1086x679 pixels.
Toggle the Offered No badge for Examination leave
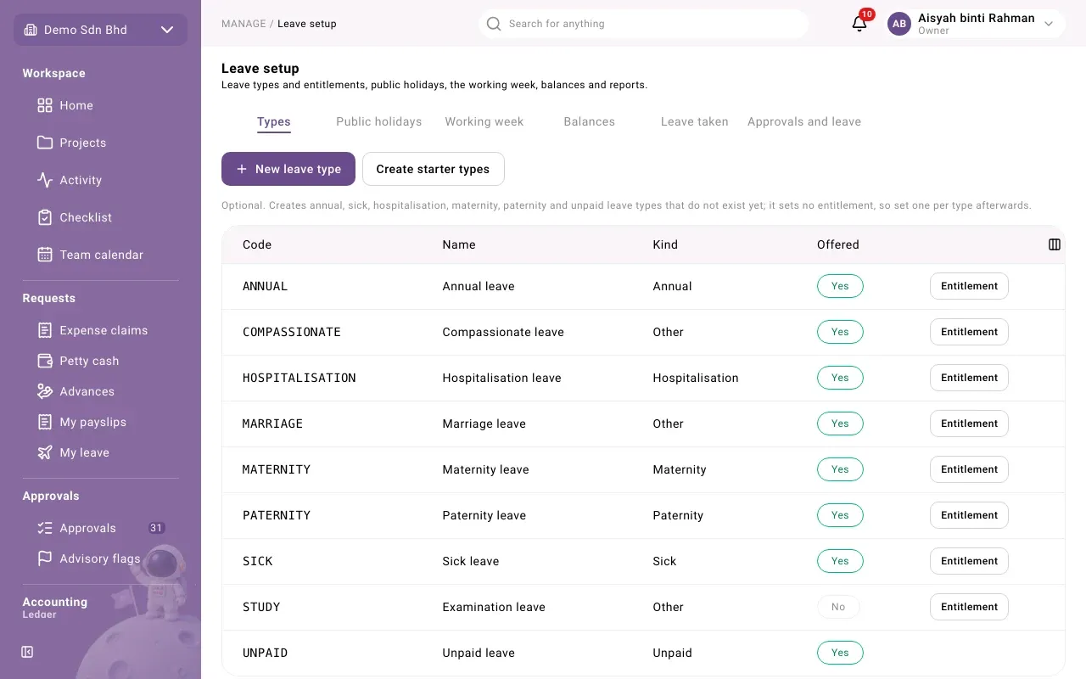[838, 607]
